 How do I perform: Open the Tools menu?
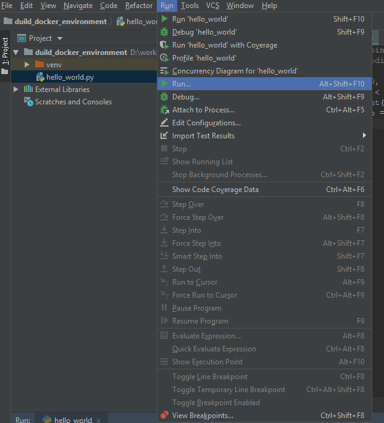(x=190, y=6)
